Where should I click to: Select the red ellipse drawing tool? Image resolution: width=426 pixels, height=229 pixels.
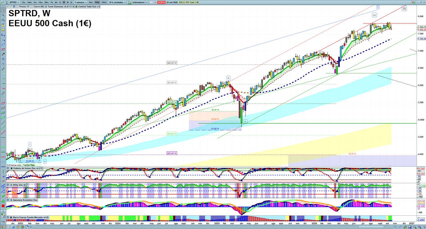click(x=3, y=103)
